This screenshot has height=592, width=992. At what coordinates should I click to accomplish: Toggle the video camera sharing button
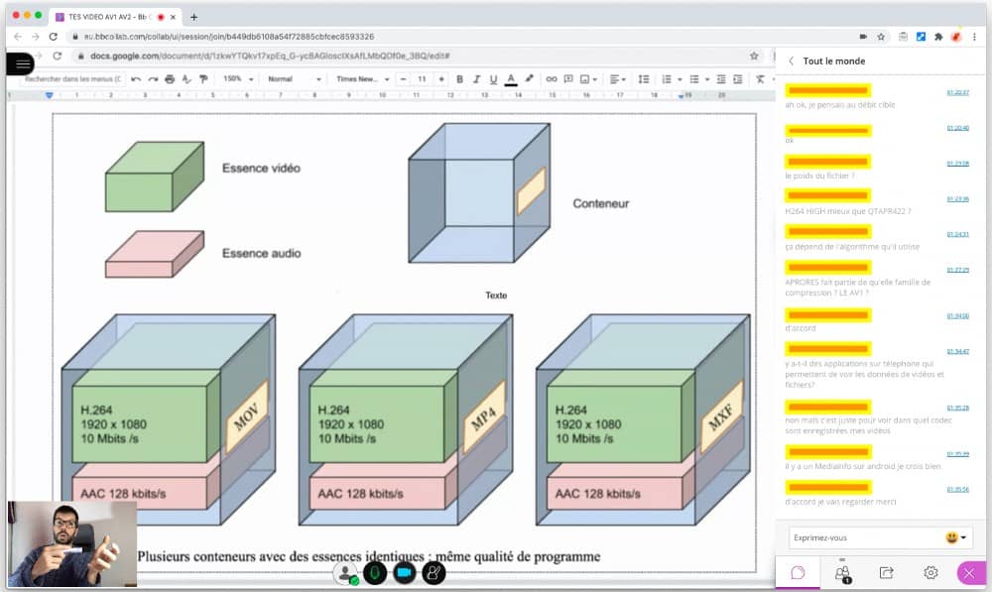click(x=404, y=572)
